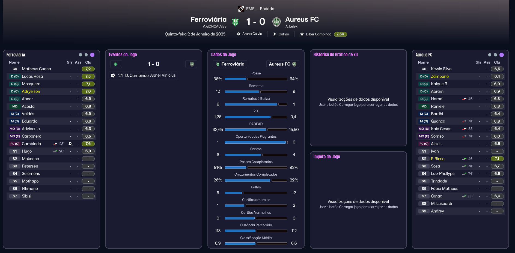Click the Posse possession bar

256,79
